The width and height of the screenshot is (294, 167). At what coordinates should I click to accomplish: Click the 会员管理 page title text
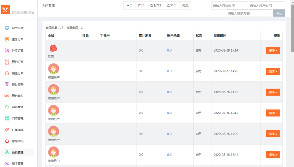pyautogui.click(x=48, y=5)
